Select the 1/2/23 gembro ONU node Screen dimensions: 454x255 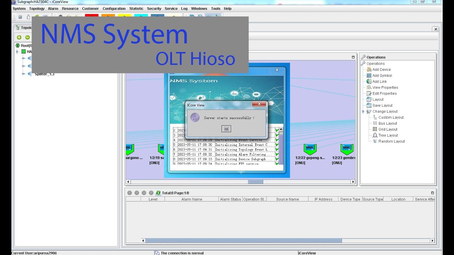click(x=347, y=149)
